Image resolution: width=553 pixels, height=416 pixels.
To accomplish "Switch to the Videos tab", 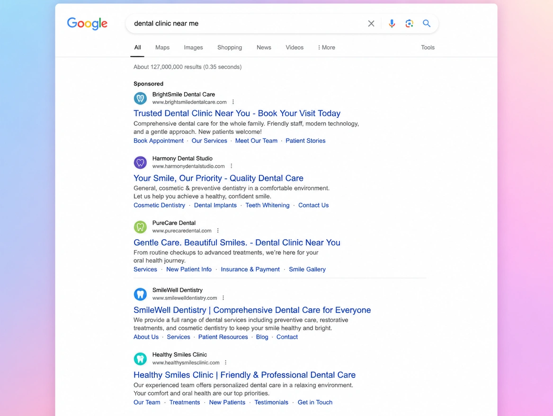I will click(x=294, y=48).
